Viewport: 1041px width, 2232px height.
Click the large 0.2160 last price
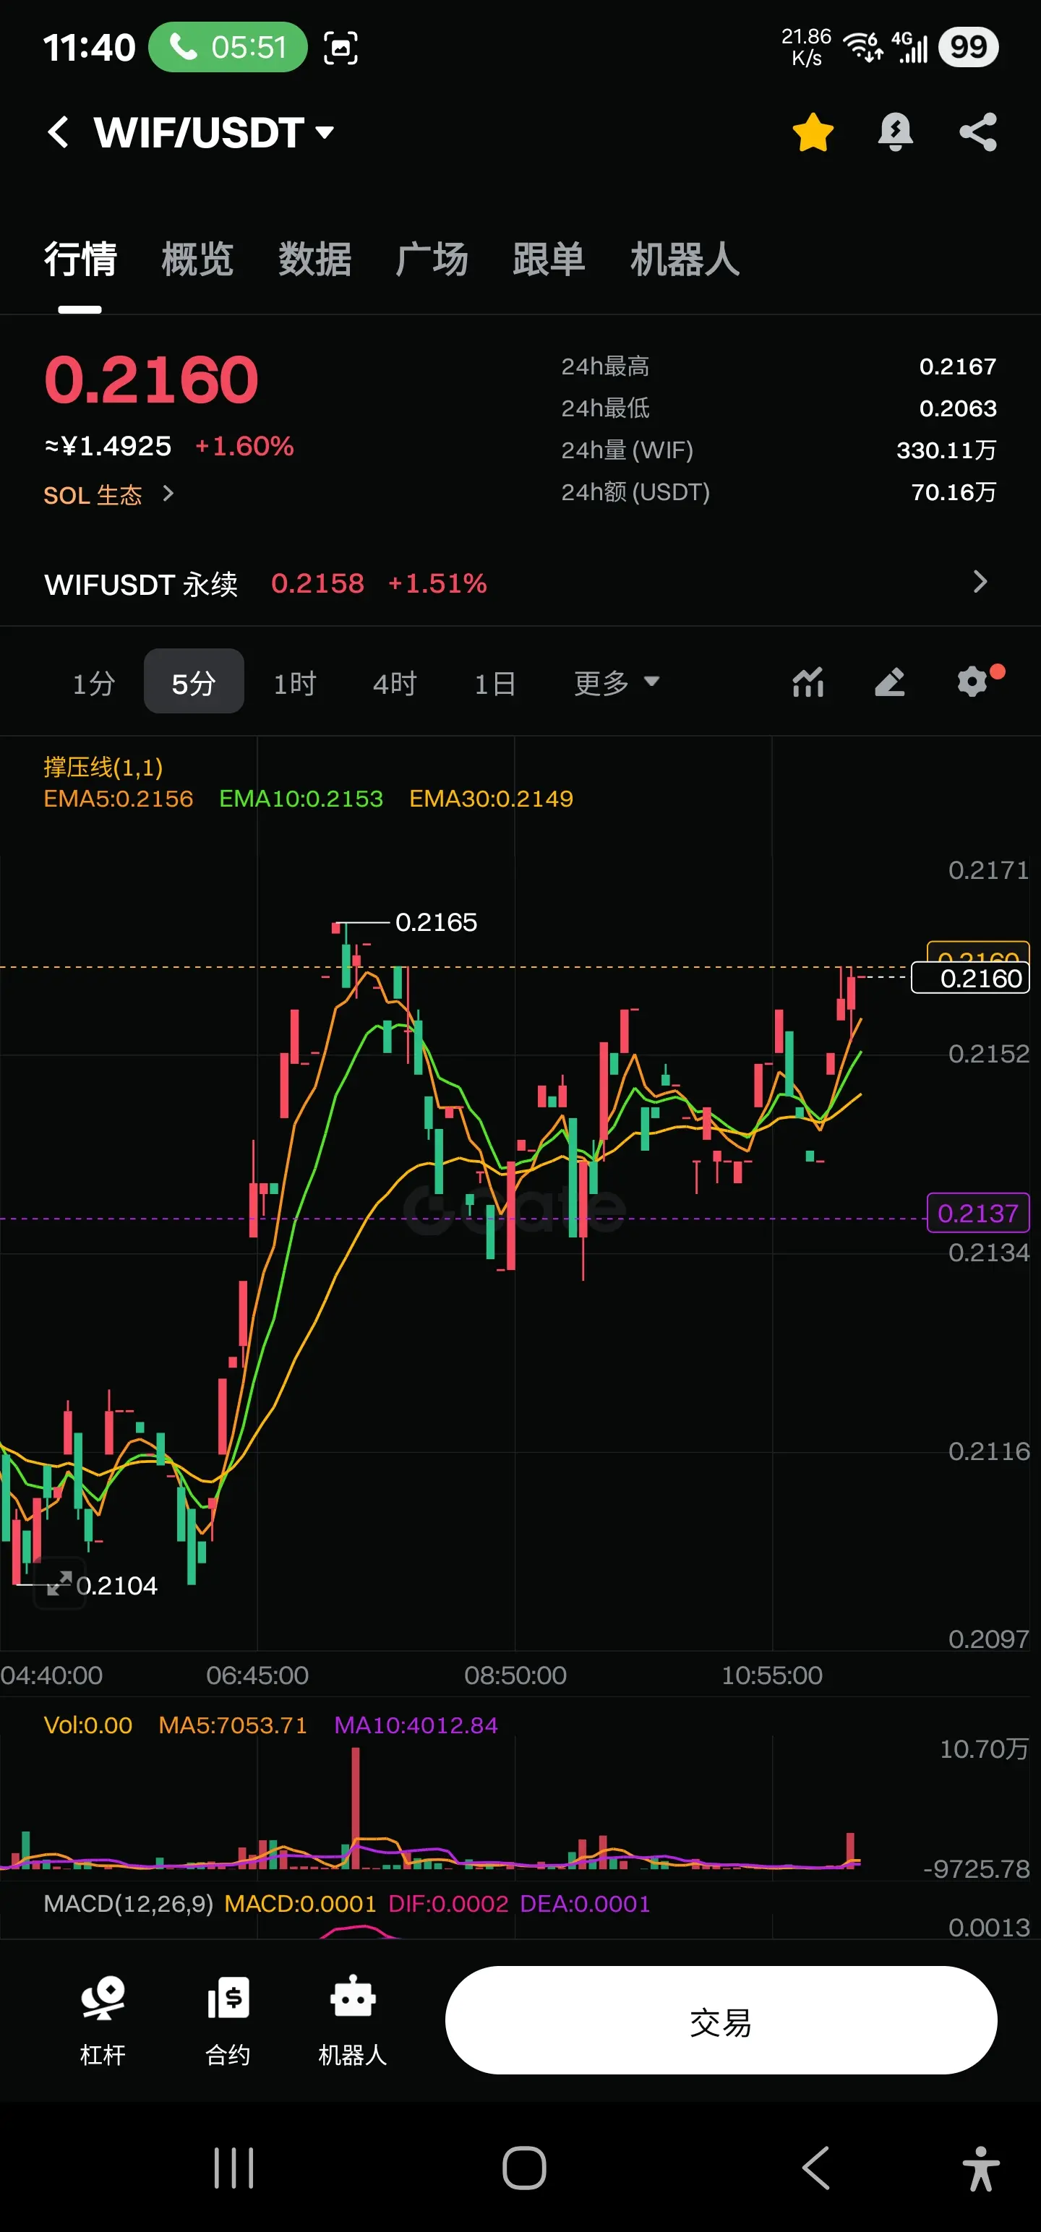coord(152,379)
